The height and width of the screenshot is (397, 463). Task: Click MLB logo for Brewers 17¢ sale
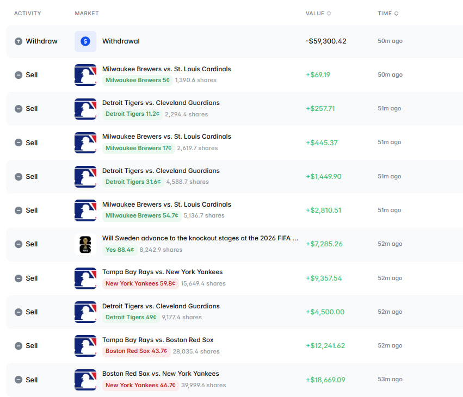85,142
